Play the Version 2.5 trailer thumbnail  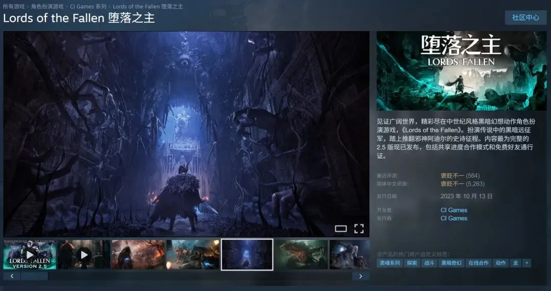tap(30, 255)
